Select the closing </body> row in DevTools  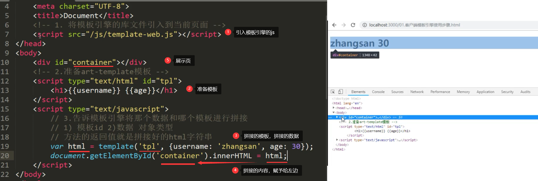tap(342, 145)
